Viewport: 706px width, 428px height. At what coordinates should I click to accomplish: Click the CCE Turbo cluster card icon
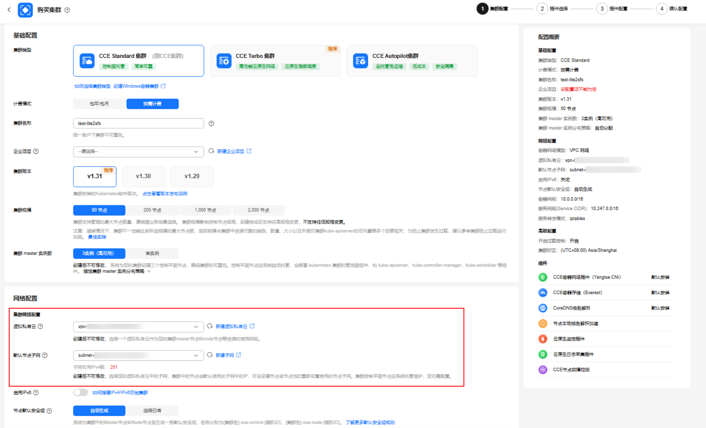point(224,61)
